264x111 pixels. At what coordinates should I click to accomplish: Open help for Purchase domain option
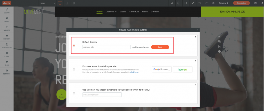195,61
